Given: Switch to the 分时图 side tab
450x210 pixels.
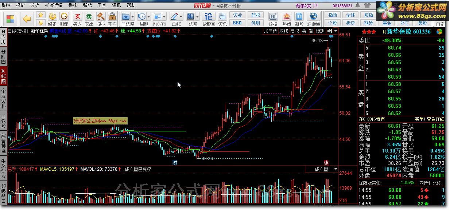Looking at the screenshot, I should point(3,57).
